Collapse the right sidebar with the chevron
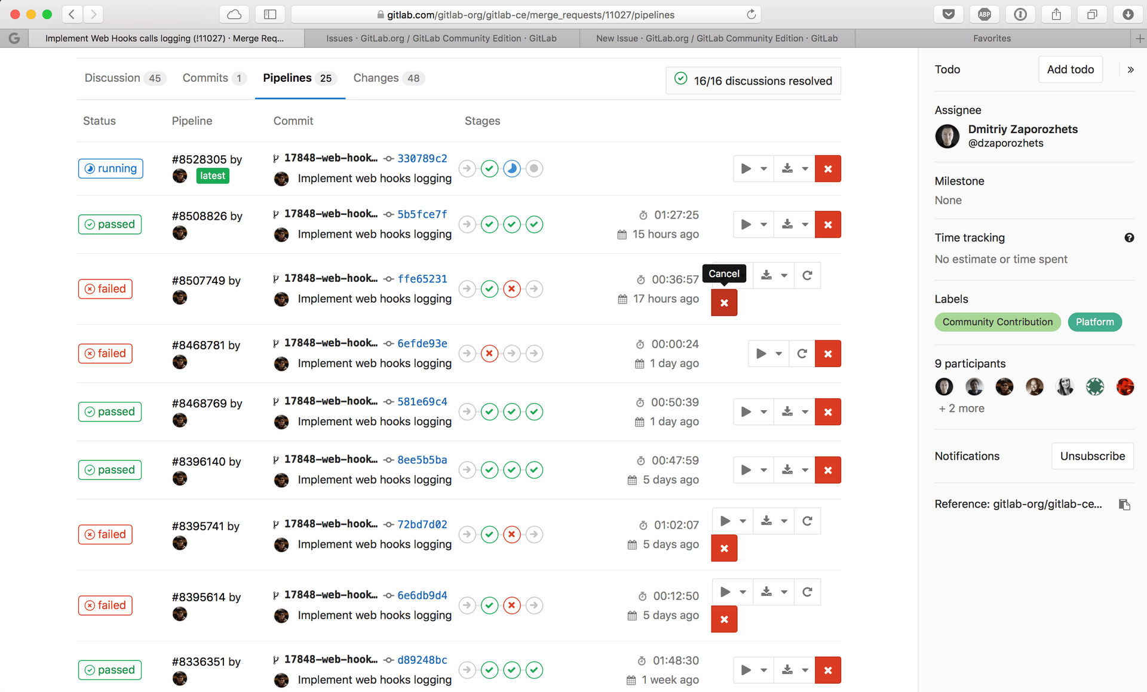The height and width of the screenshot is (692, 1147). pos(1130,69)
